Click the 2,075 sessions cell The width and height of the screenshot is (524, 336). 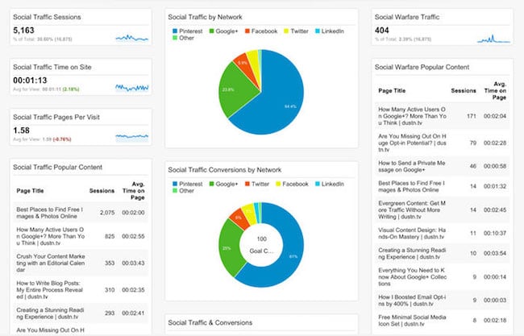click(x=107, y=213)
